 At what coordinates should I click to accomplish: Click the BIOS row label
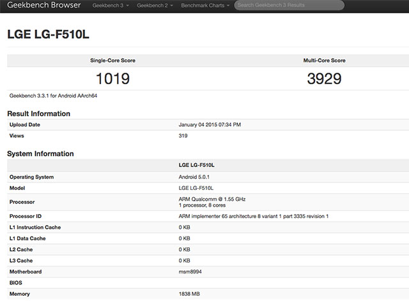click(x=16, y=283)
